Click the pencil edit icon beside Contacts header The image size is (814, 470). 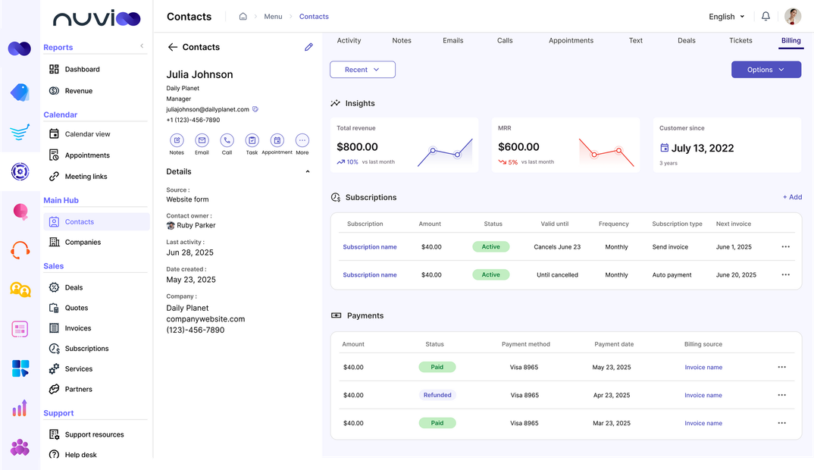(x=308, y=46)
